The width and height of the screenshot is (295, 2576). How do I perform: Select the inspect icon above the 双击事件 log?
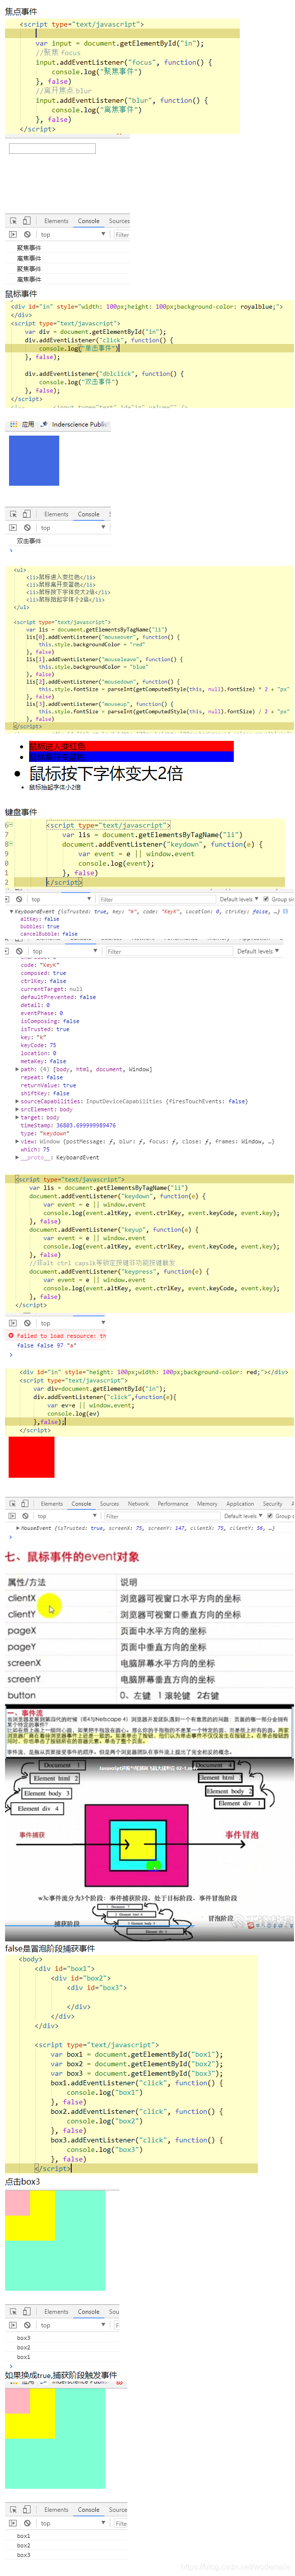[13, 514]
